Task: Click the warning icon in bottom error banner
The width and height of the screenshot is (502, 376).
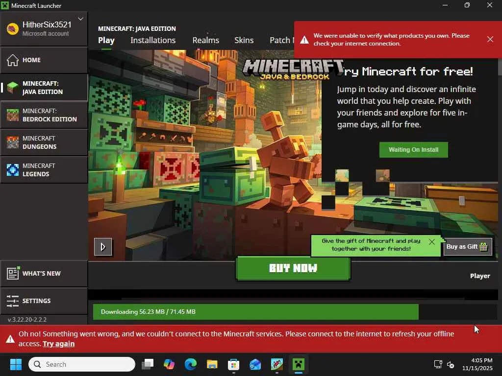Action: click(10, 339)
